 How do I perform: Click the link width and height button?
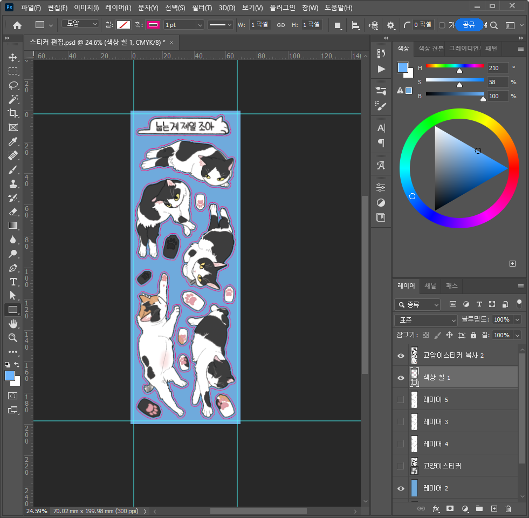pyautogui.click(x=281, y=25)
